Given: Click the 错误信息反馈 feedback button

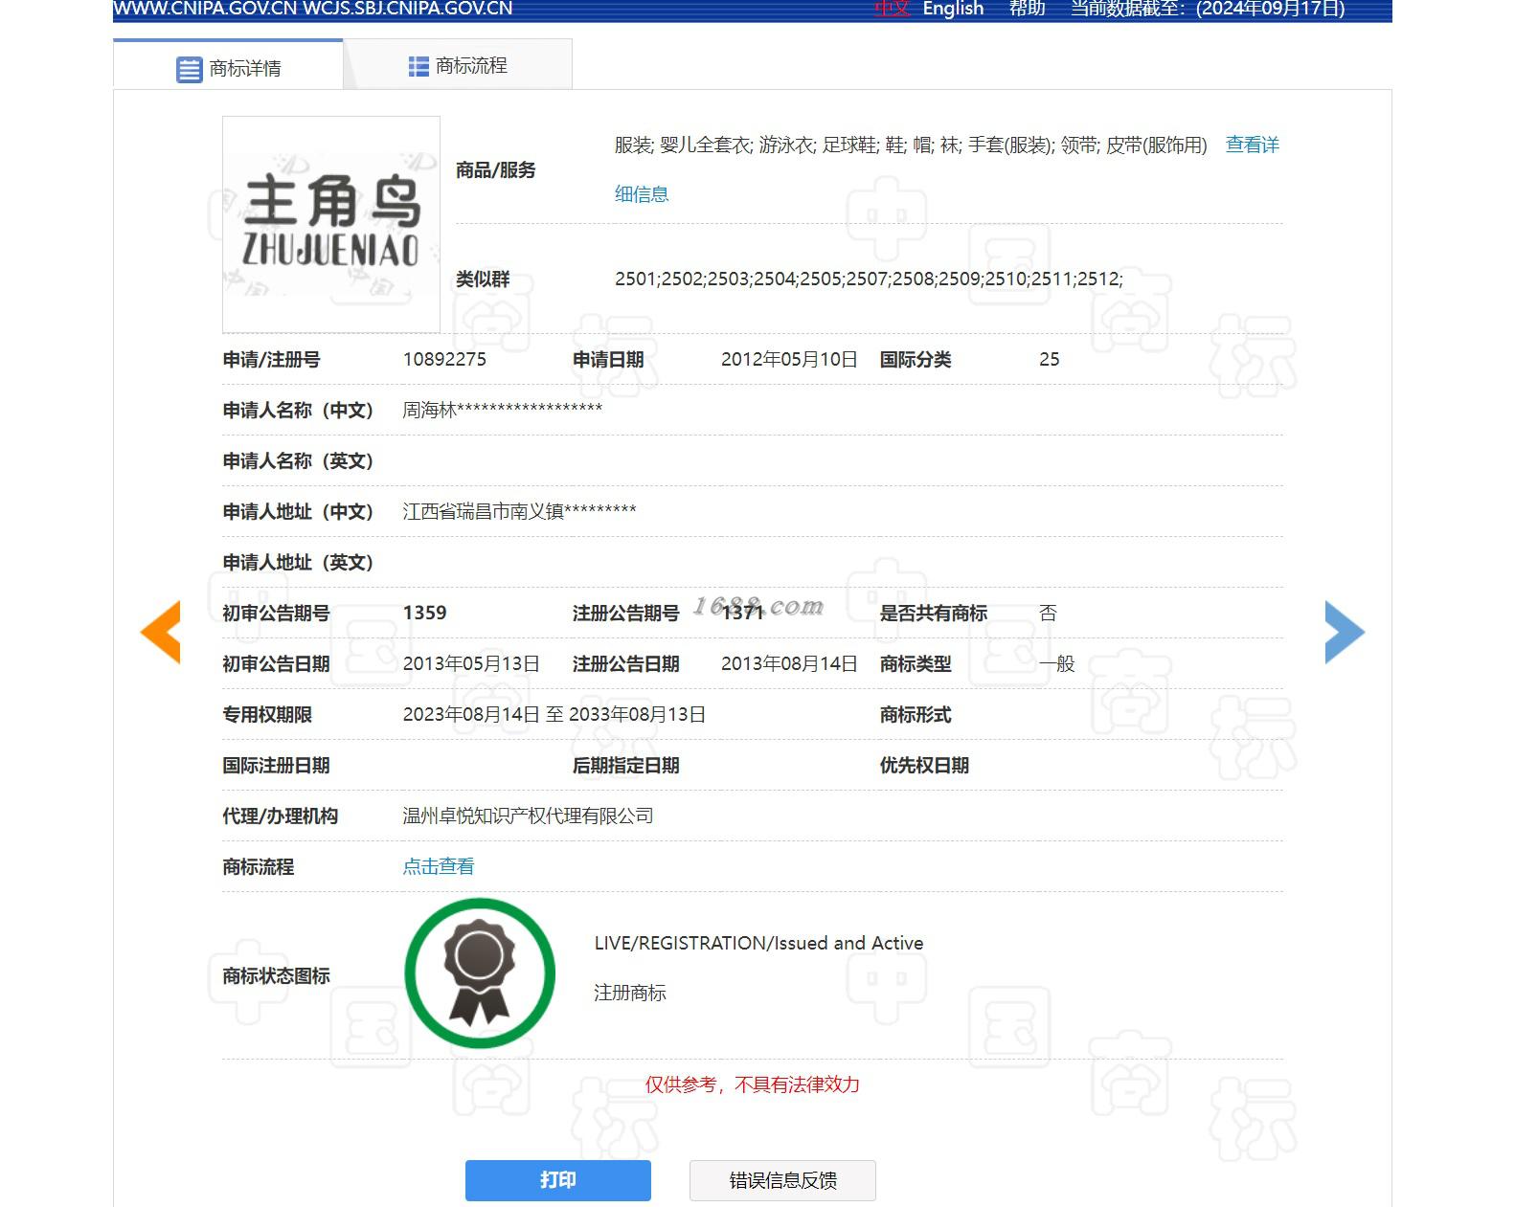Looking at the screenshot, I should [x=782, y=1180].
